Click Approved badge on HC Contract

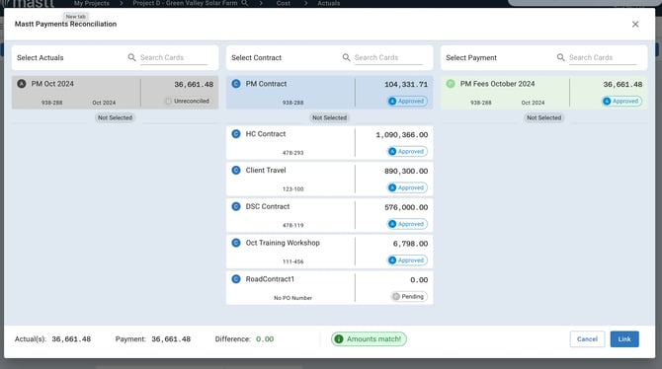[x=407, y=151]
